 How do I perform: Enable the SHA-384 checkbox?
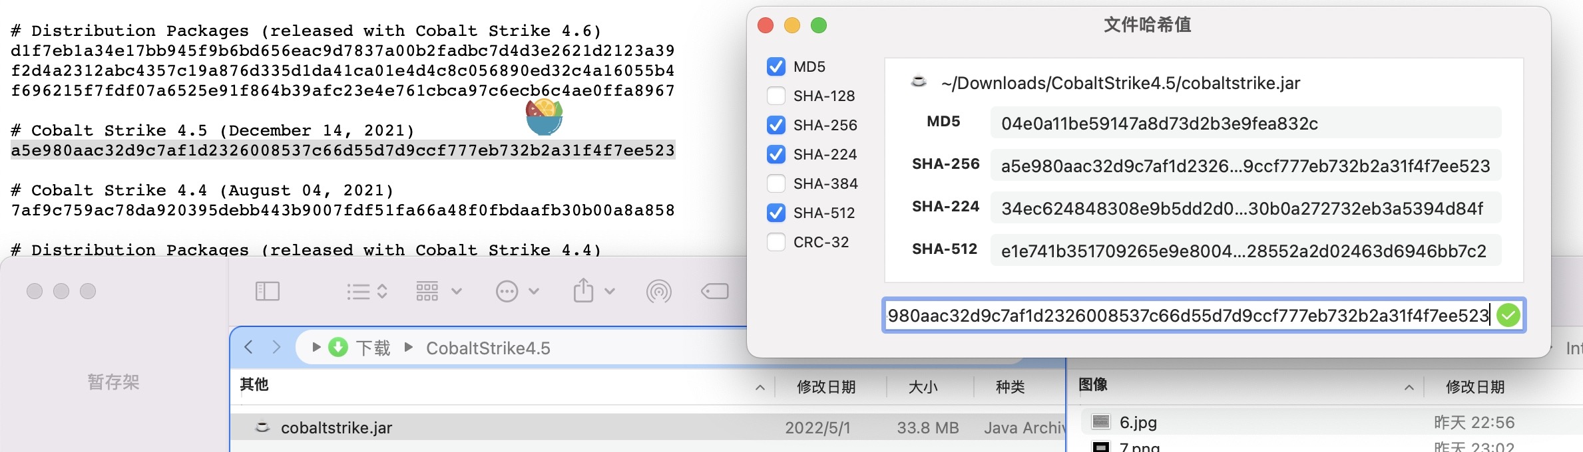coord(776,183)
